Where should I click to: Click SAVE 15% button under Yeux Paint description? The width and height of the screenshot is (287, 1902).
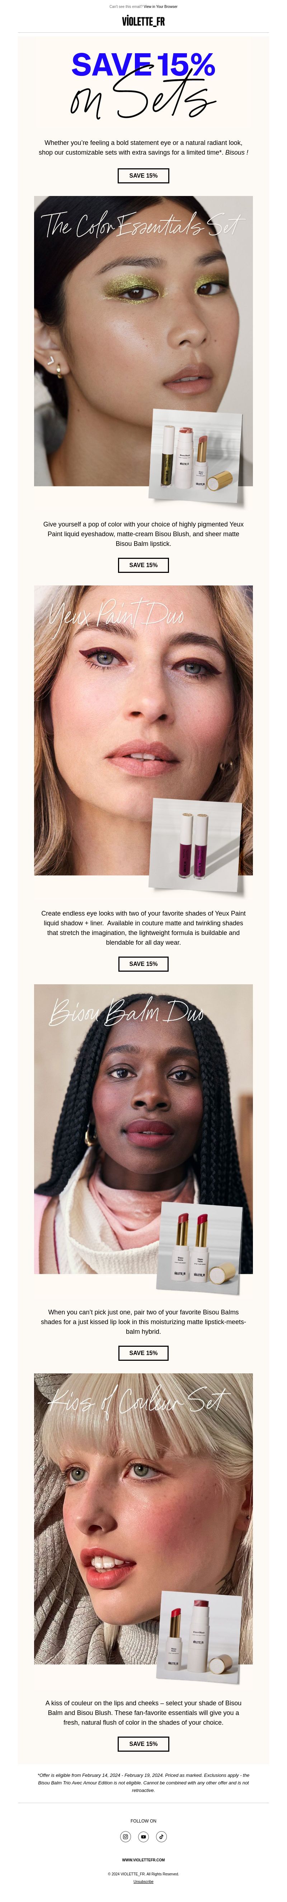click(143, 963)
